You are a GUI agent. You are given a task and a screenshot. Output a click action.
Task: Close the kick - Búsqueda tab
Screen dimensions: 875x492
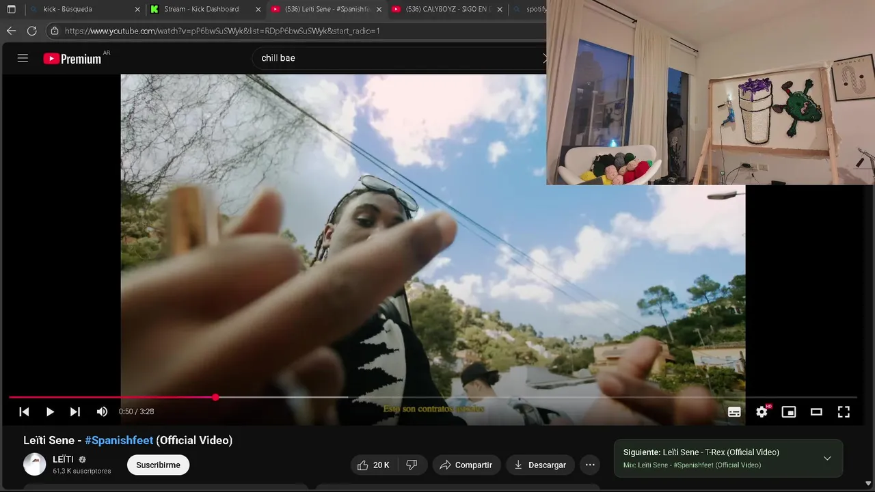tap(137, 10)
